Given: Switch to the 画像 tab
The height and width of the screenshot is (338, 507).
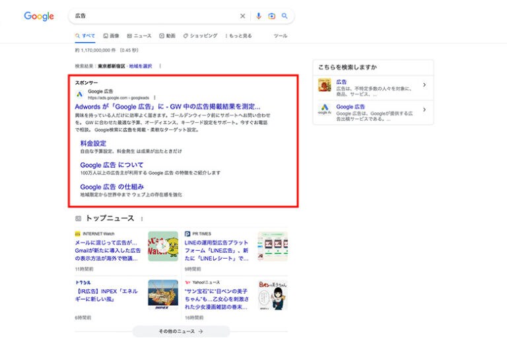Looking at the screenshot, I should click(x=111, y=36).
